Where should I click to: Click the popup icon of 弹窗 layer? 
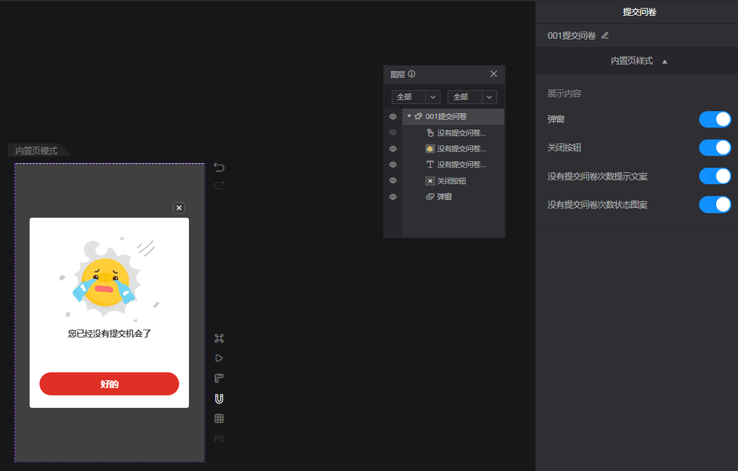tap(430, 197)
